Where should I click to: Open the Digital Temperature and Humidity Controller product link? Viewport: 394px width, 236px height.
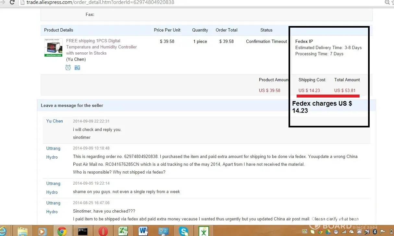click(x=101, y=47)
